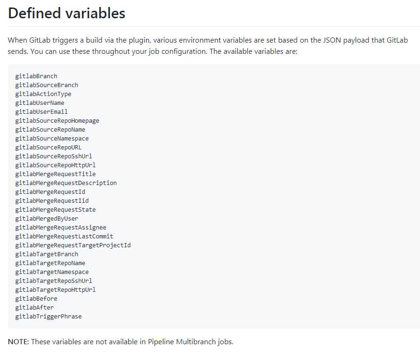
Task: Select gitlabMergeRequestDescription variable
Action: 66,183
